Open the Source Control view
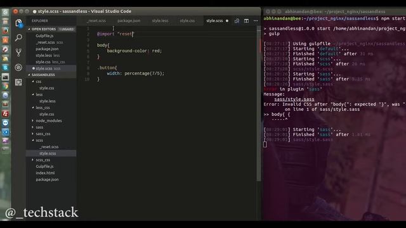 18,53
